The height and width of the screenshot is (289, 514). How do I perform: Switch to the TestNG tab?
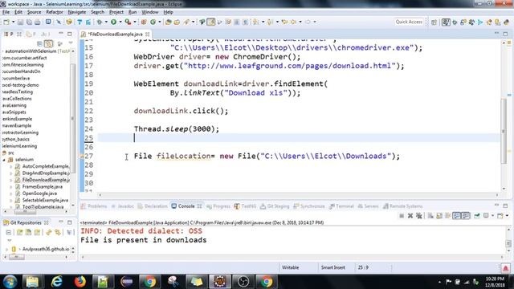tap(245, 206)
